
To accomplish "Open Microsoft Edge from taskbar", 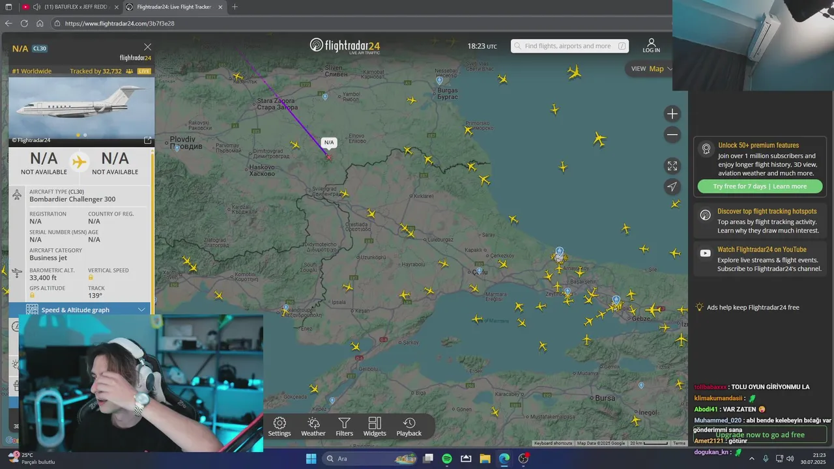I will tap(504, 459).
